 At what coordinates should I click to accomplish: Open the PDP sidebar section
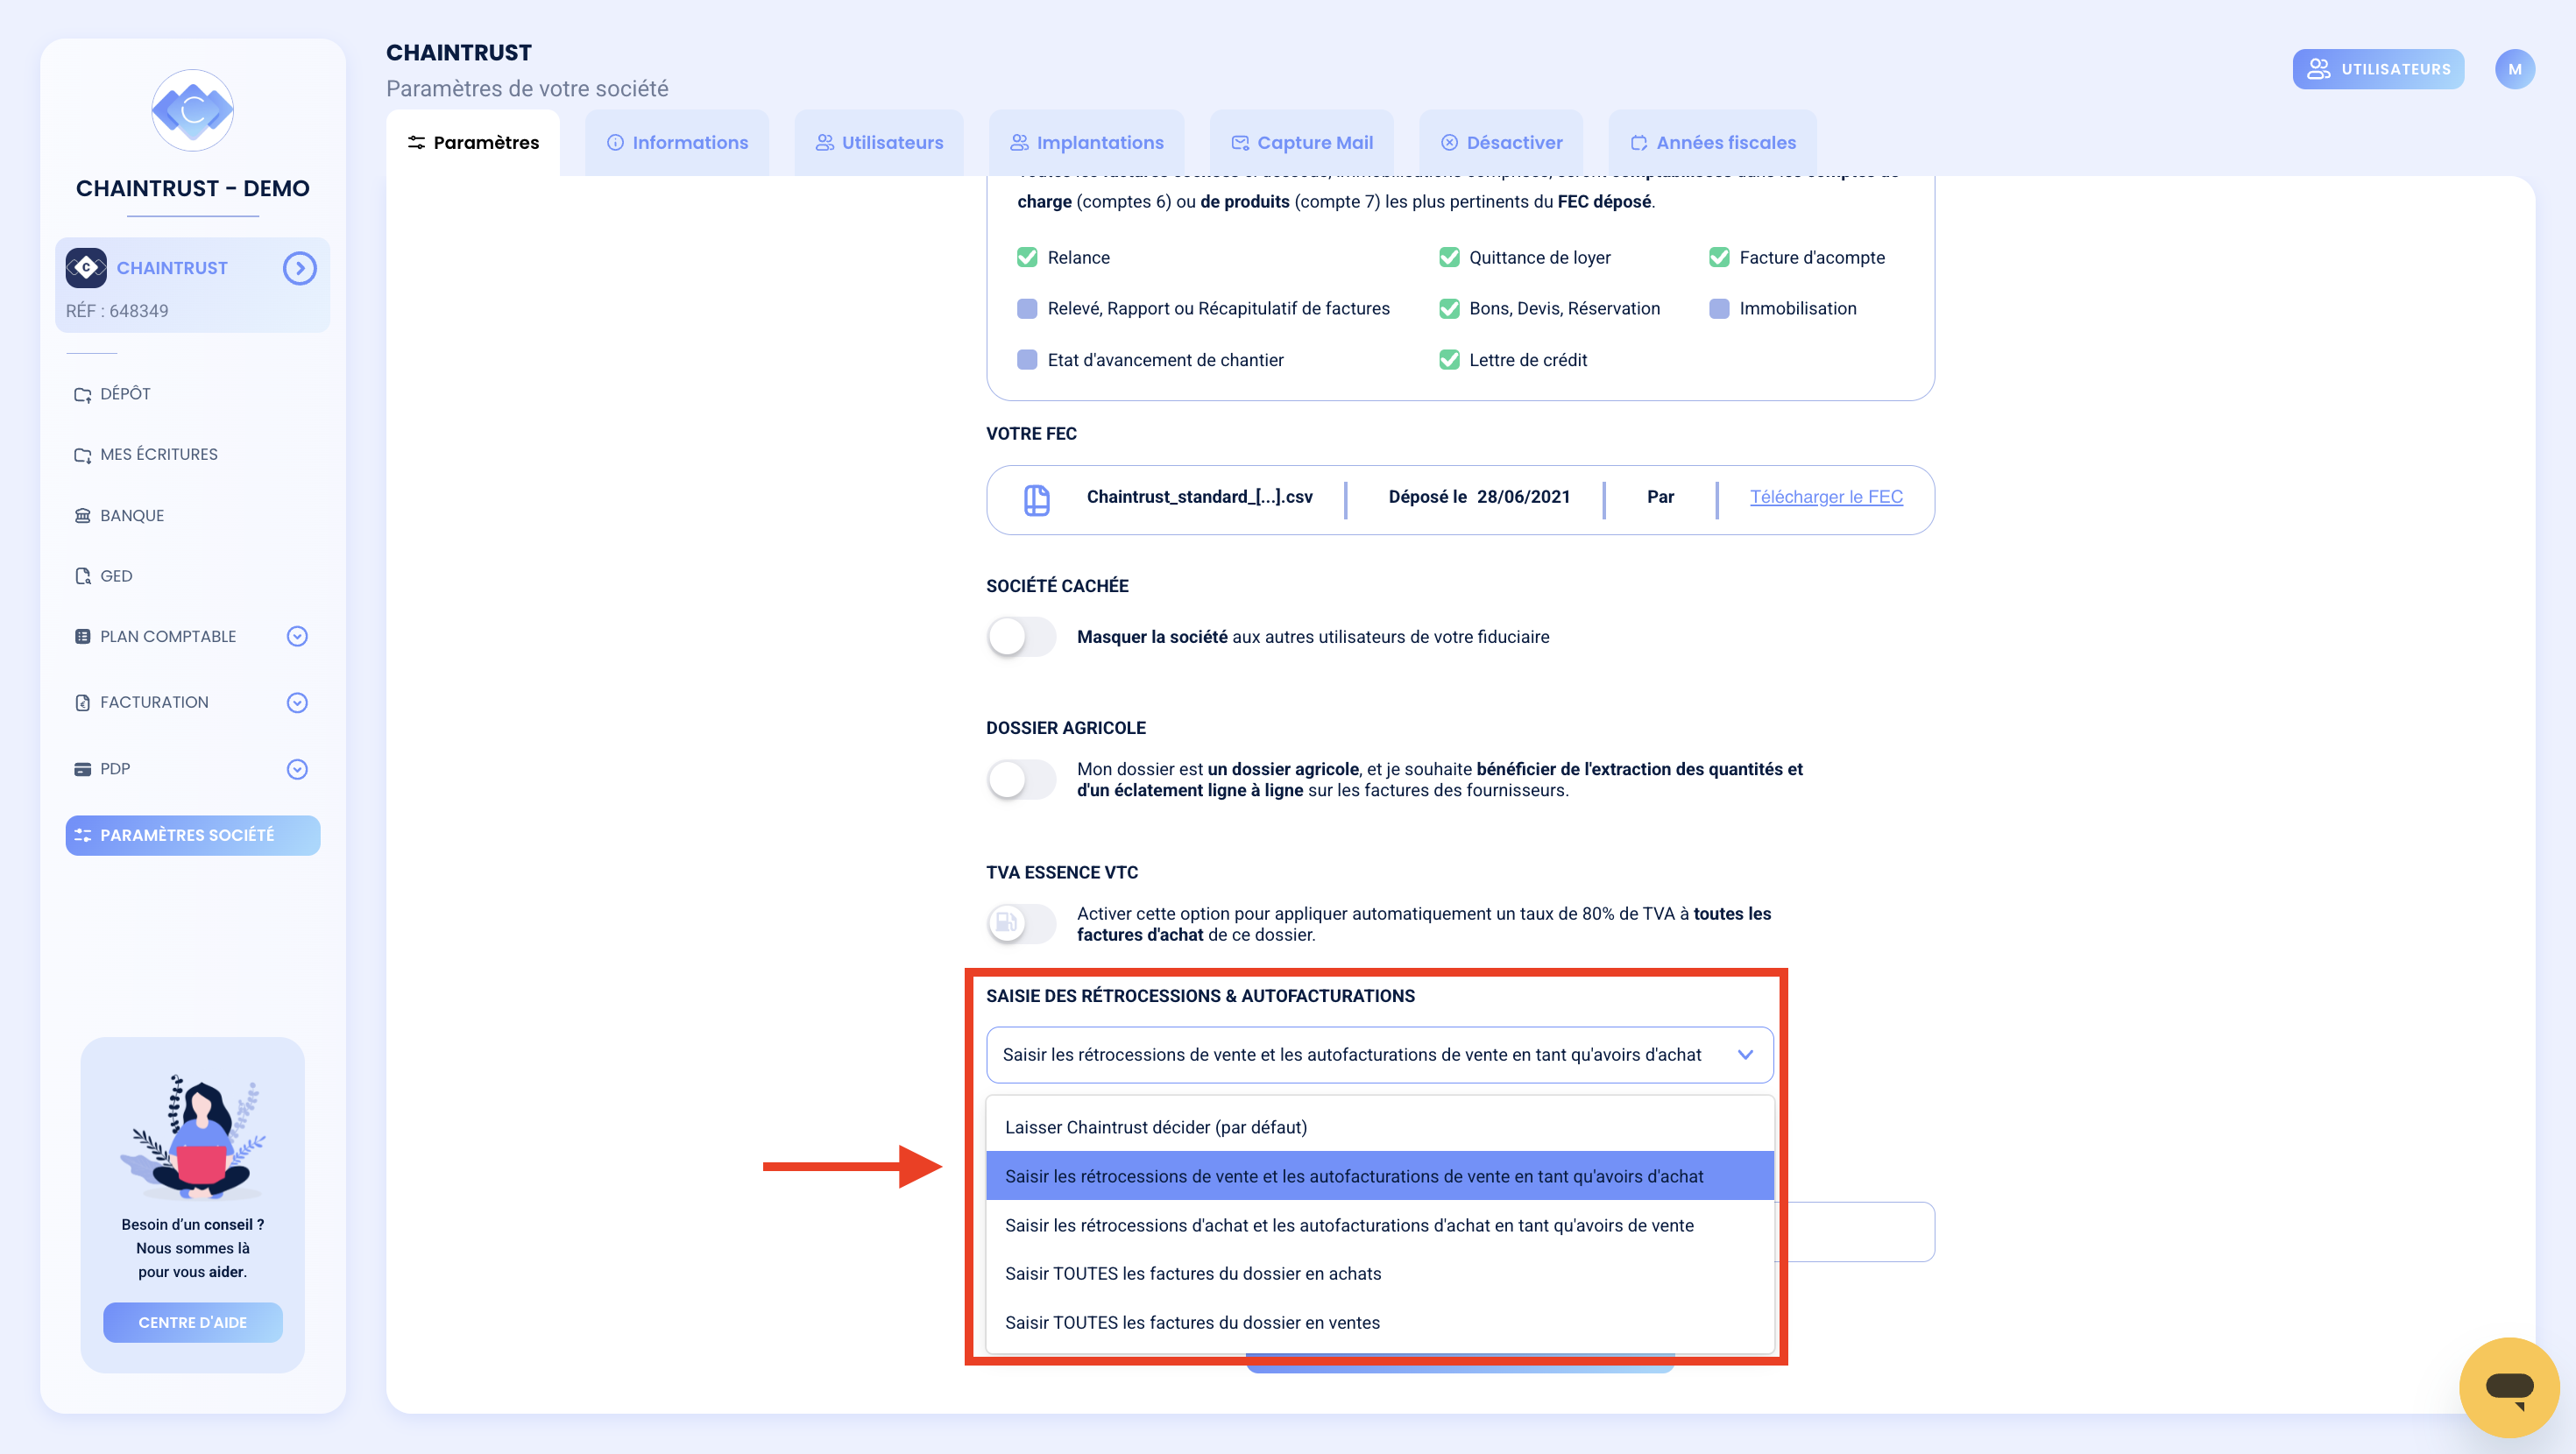[x=114, y=769]
